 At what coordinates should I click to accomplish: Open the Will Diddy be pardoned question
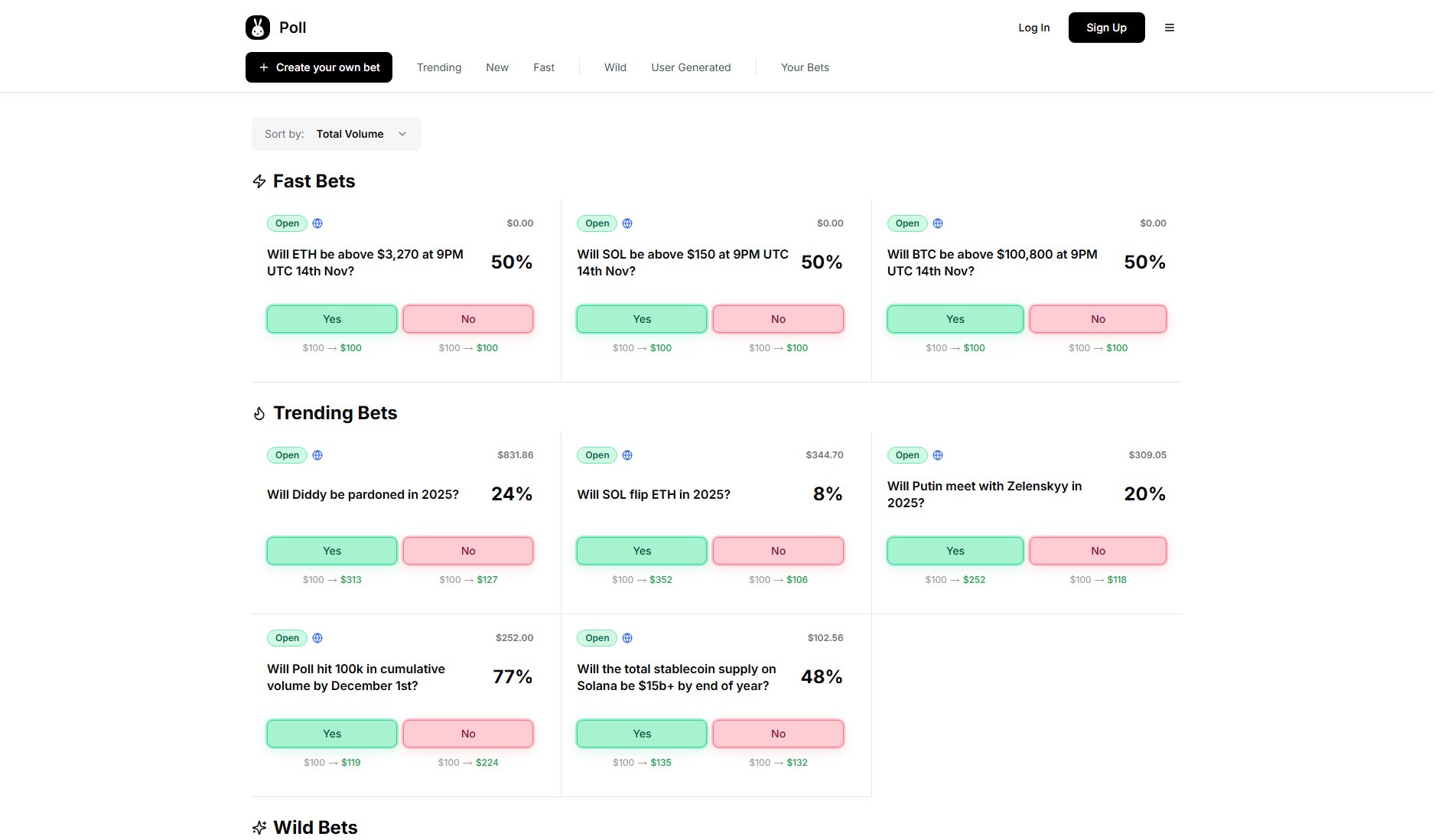pyautogui.click(x=363, y=494)
